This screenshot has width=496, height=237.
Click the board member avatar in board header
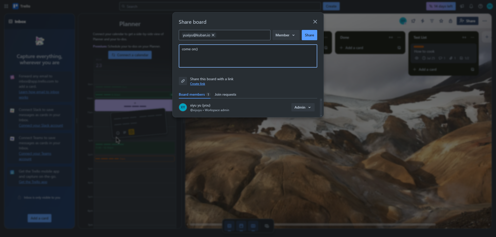[x=403, y=21]
